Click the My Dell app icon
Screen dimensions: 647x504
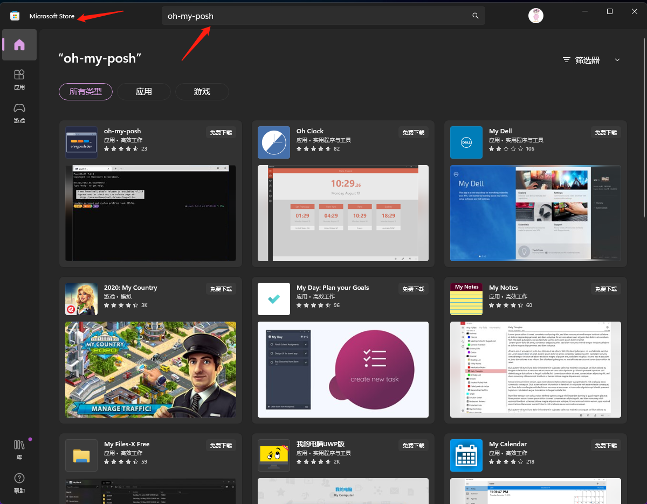tap(466, 142)
